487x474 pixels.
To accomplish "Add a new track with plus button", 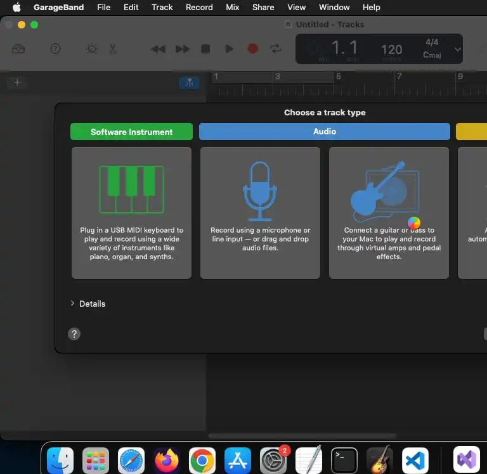I will 17,82.
